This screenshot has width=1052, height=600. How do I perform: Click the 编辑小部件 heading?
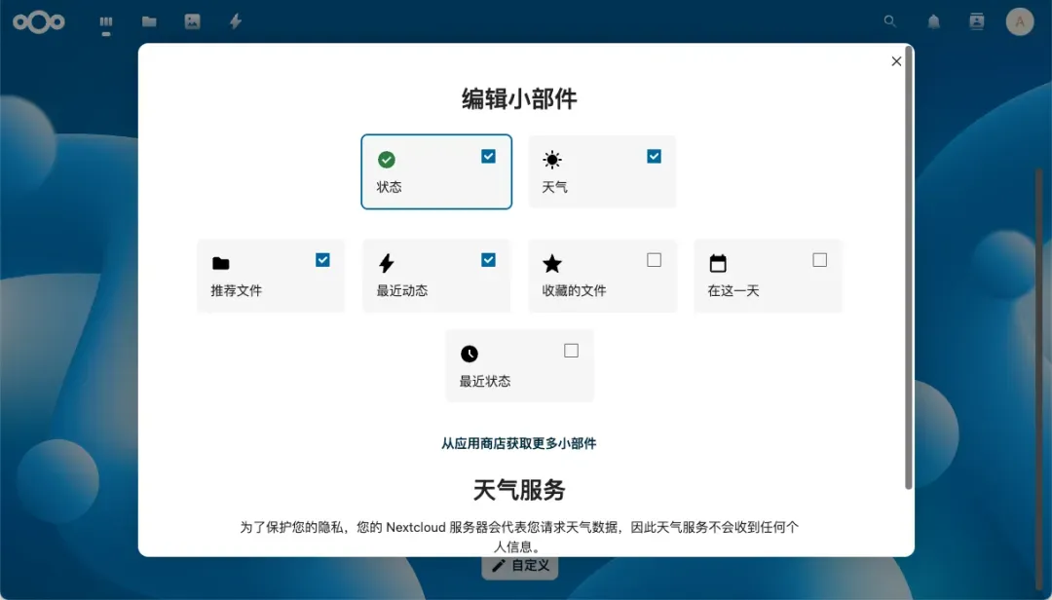pos(519,99)
